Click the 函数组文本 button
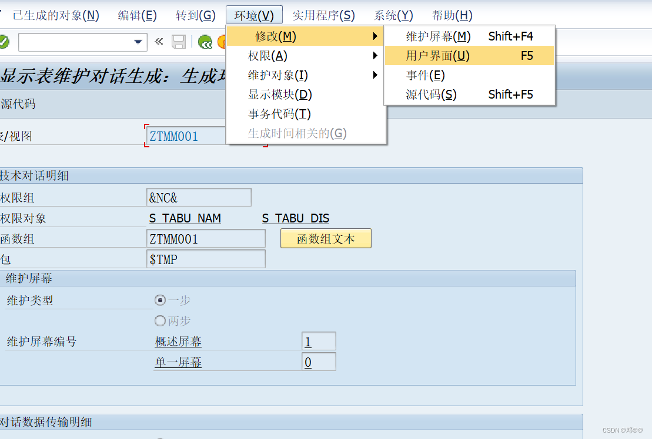The height and width of the screenshot is (439, 652). coord(326,239)
